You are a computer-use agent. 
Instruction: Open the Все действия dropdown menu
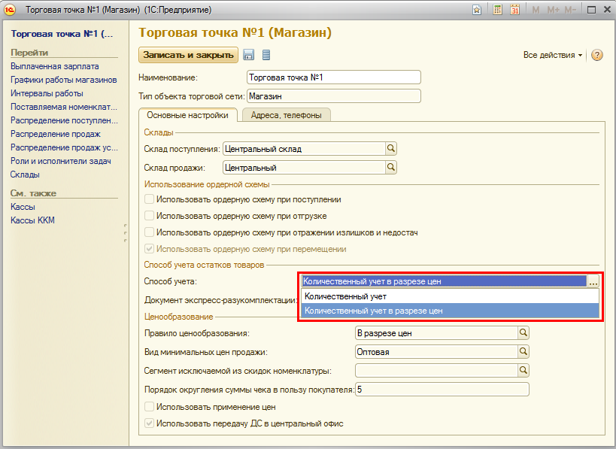pyautogui.click(x=553, y=56)
